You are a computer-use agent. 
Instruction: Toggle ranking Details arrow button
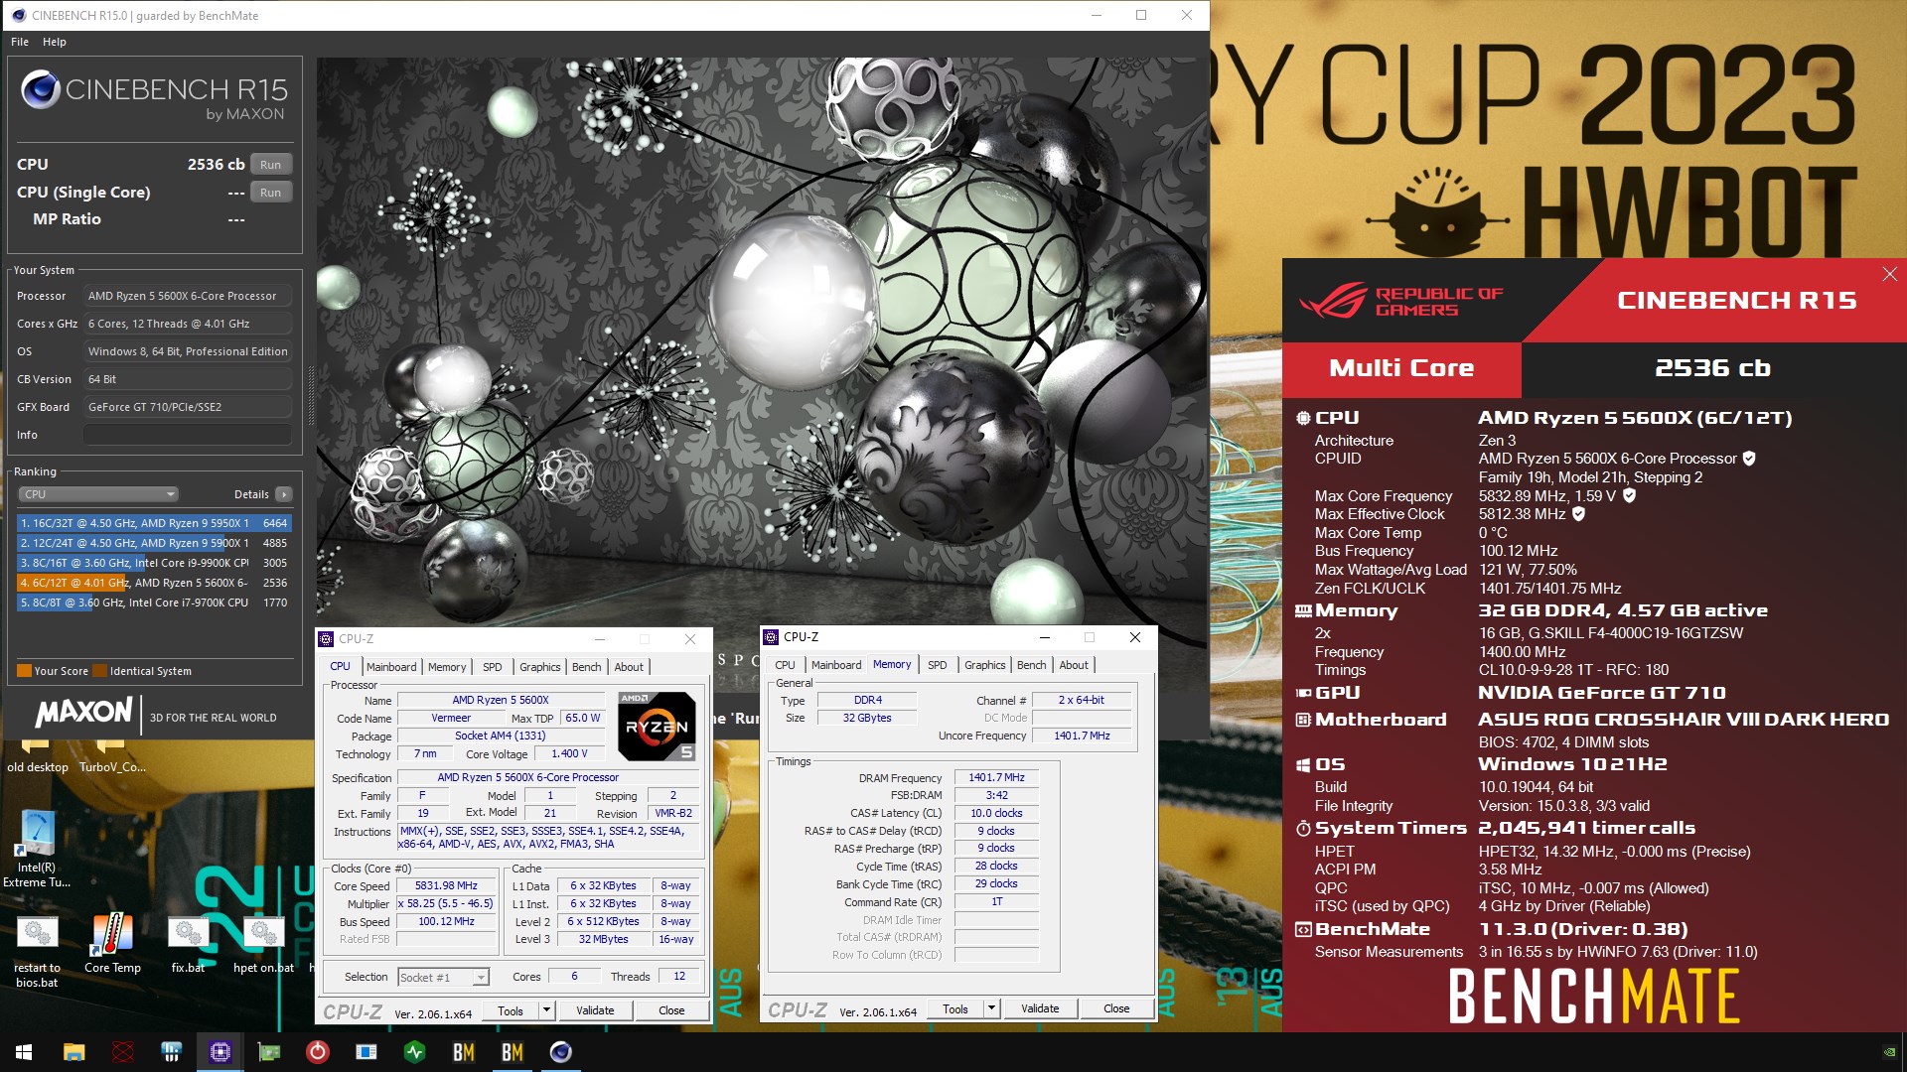click(284, 494)
